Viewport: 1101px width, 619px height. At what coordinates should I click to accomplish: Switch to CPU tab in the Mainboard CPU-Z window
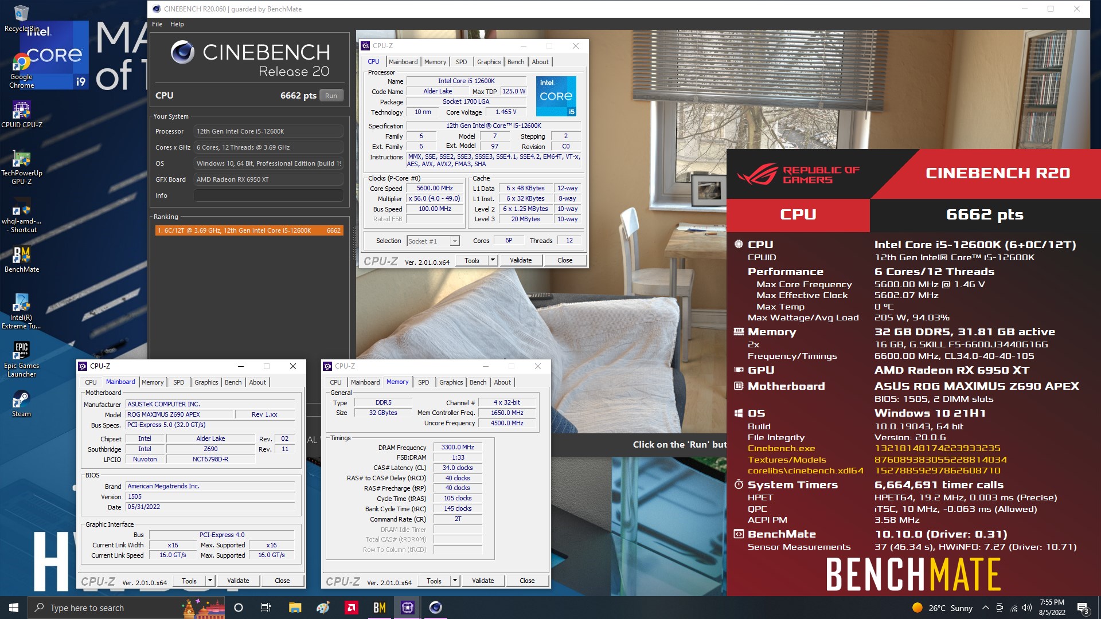point(91,382)
